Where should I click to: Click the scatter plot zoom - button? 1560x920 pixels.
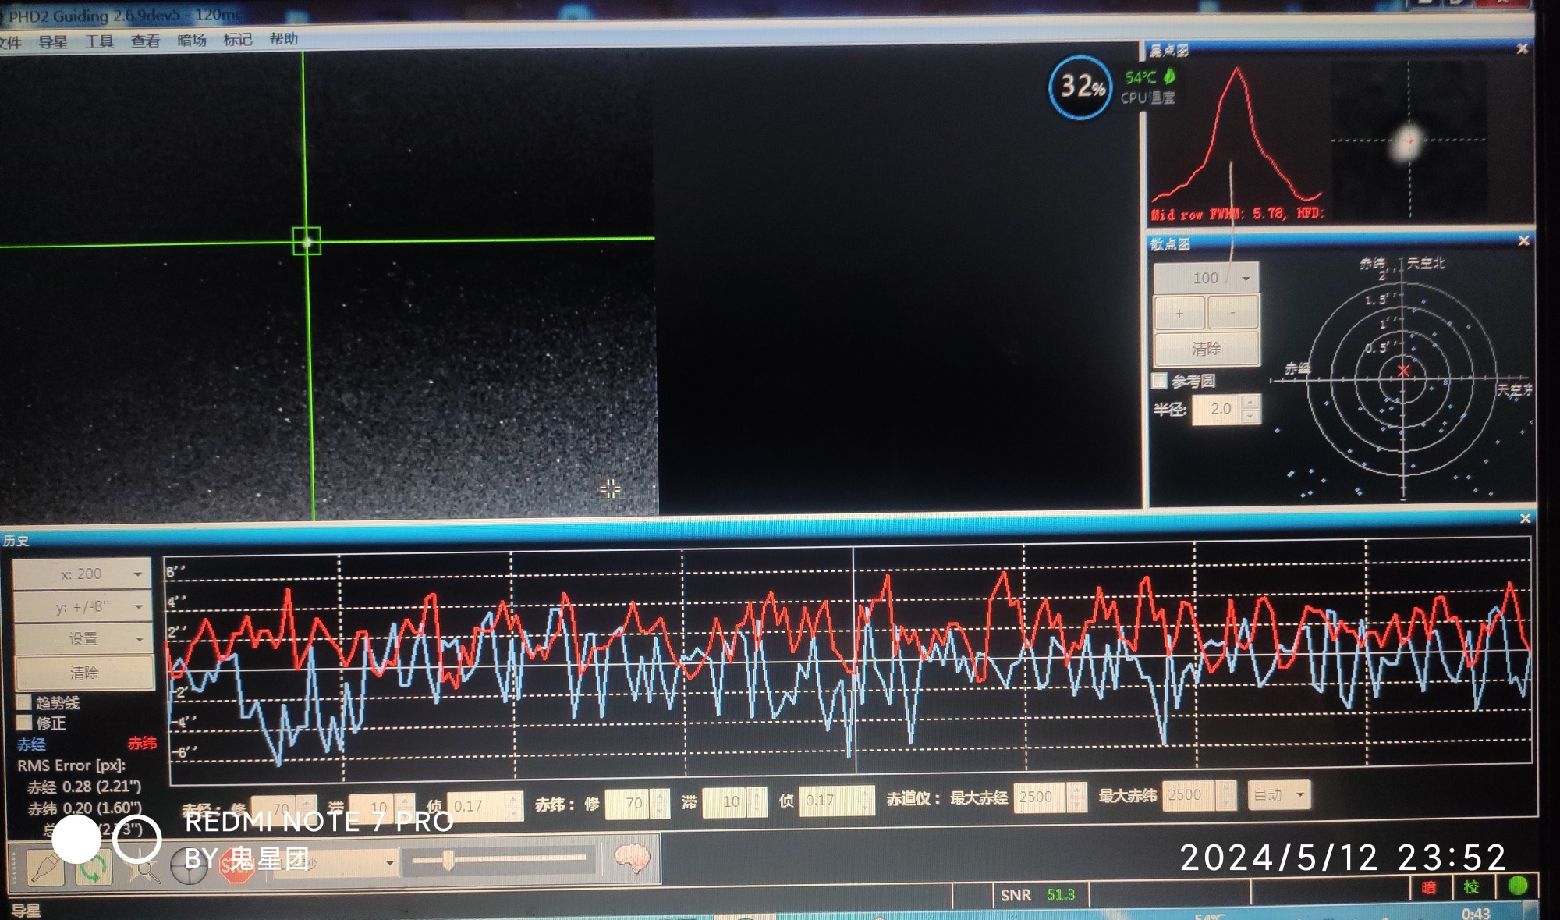click(x=1233, y=312)
